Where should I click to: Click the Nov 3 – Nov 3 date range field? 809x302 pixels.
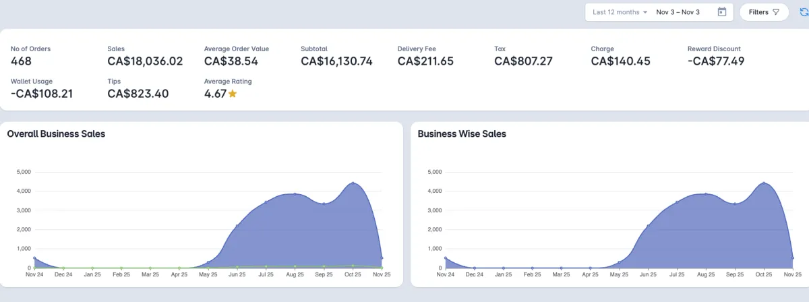point(678,12)
